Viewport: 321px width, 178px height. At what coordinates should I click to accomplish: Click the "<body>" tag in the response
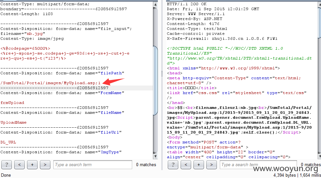pos(175,137)
